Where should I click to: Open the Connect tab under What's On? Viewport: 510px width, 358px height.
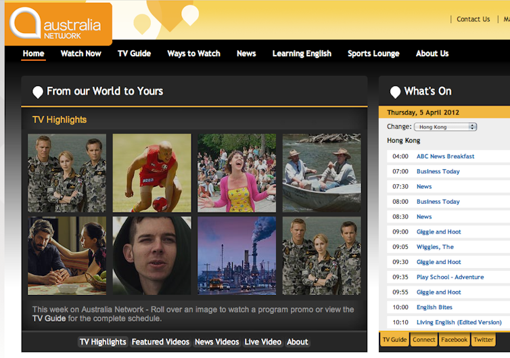click(x=424, y=340)
